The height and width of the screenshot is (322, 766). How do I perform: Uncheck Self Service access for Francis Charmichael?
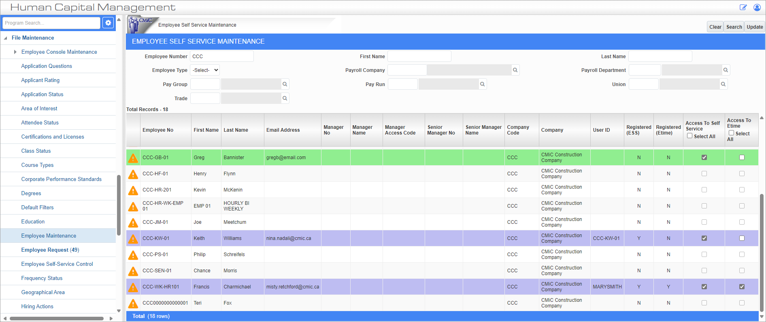[704, 287]
